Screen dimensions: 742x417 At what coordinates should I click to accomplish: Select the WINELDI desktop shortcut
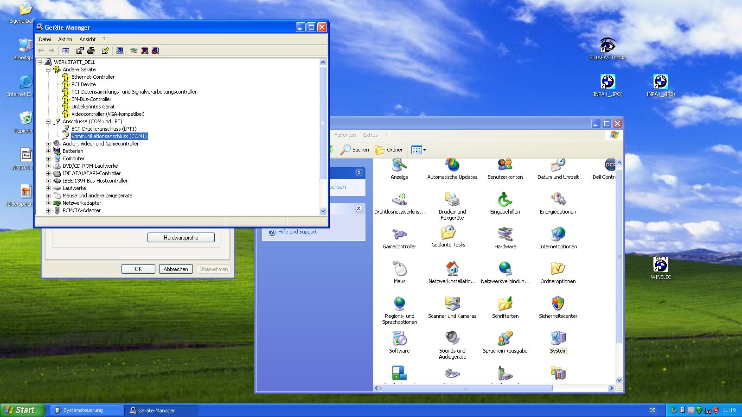coord(660,265)
